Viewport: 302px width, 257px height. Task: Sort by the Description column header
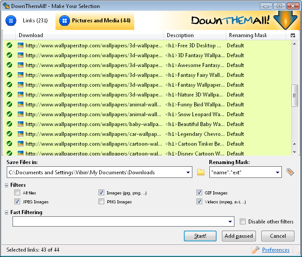click(x=195, y=35)
